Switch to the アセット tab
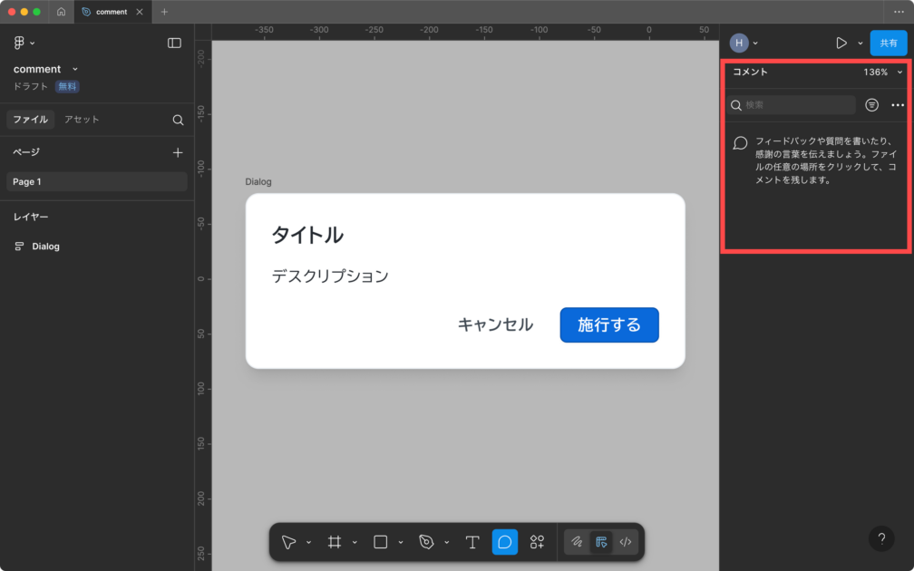Image resolution: width=914 pixels, height=571 pixels. pos(82,120)
